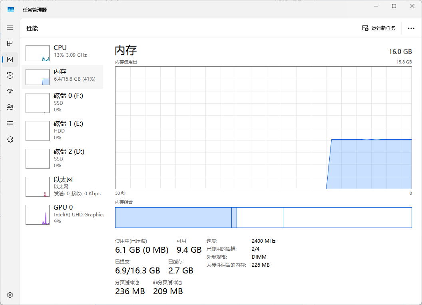Select the Performance page icon in sidebar

(x=10, y=59)
